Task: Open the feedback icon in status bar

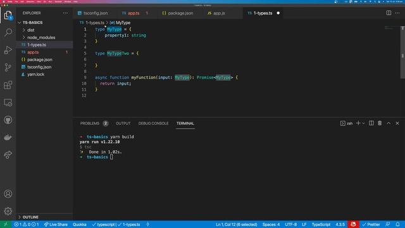Action: [388, 224]
